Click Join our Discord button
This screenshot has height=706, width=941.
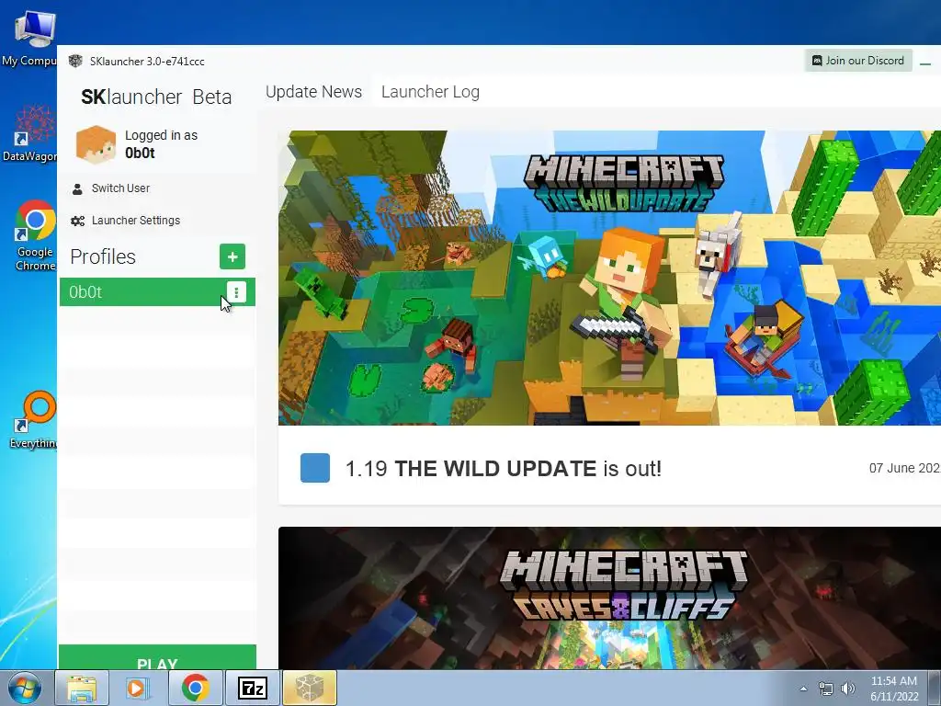pyautogui.click(x=858, y=61)
